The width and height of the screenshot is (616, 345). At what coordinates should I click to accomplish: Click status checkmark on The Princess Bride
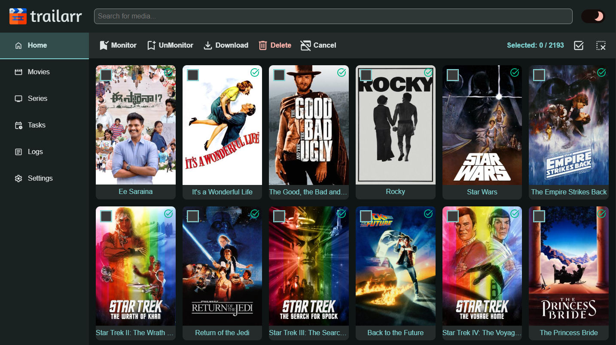pyautogui.click(x=601, y=213)
